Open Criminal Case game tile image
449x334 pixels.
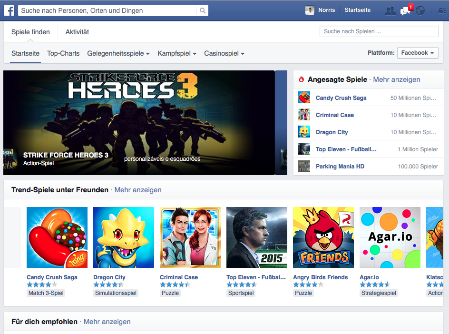(190, 237)
